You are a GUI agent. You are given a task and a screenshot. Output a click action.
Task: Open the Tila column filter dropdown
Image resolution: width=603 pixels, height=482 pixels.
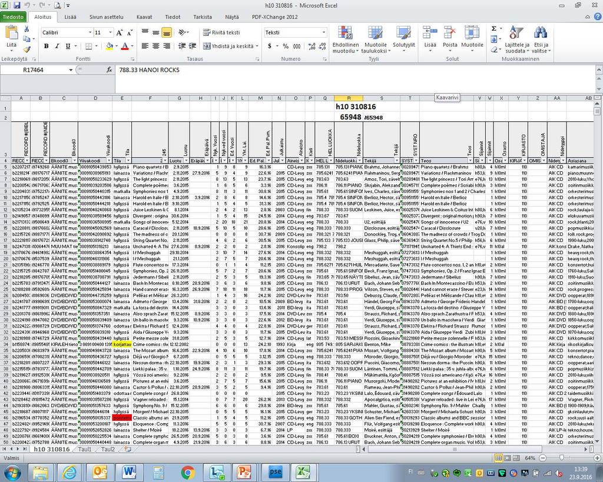point(128,161)
